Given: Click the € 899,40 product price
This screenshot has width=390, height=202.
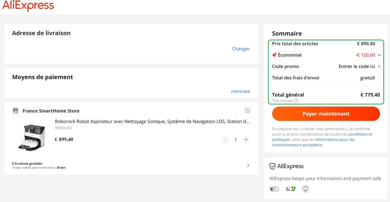Looking at the screenshot, I should [64, 139].
